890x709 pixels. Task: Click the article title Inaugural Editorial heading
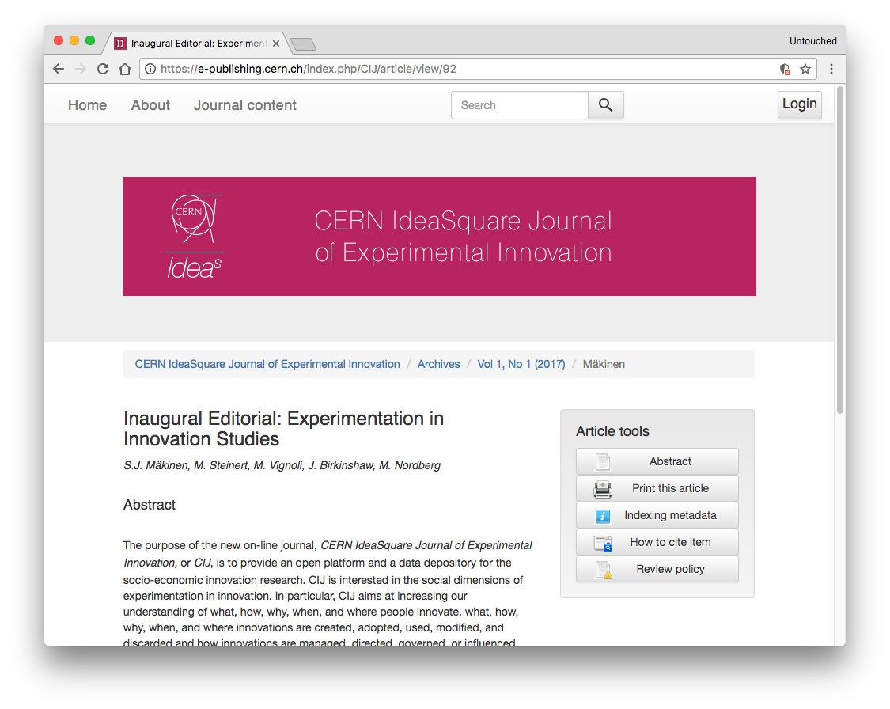point(283,429)
